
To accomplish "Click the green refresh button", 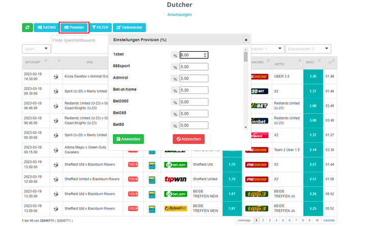I will point(27,27).
